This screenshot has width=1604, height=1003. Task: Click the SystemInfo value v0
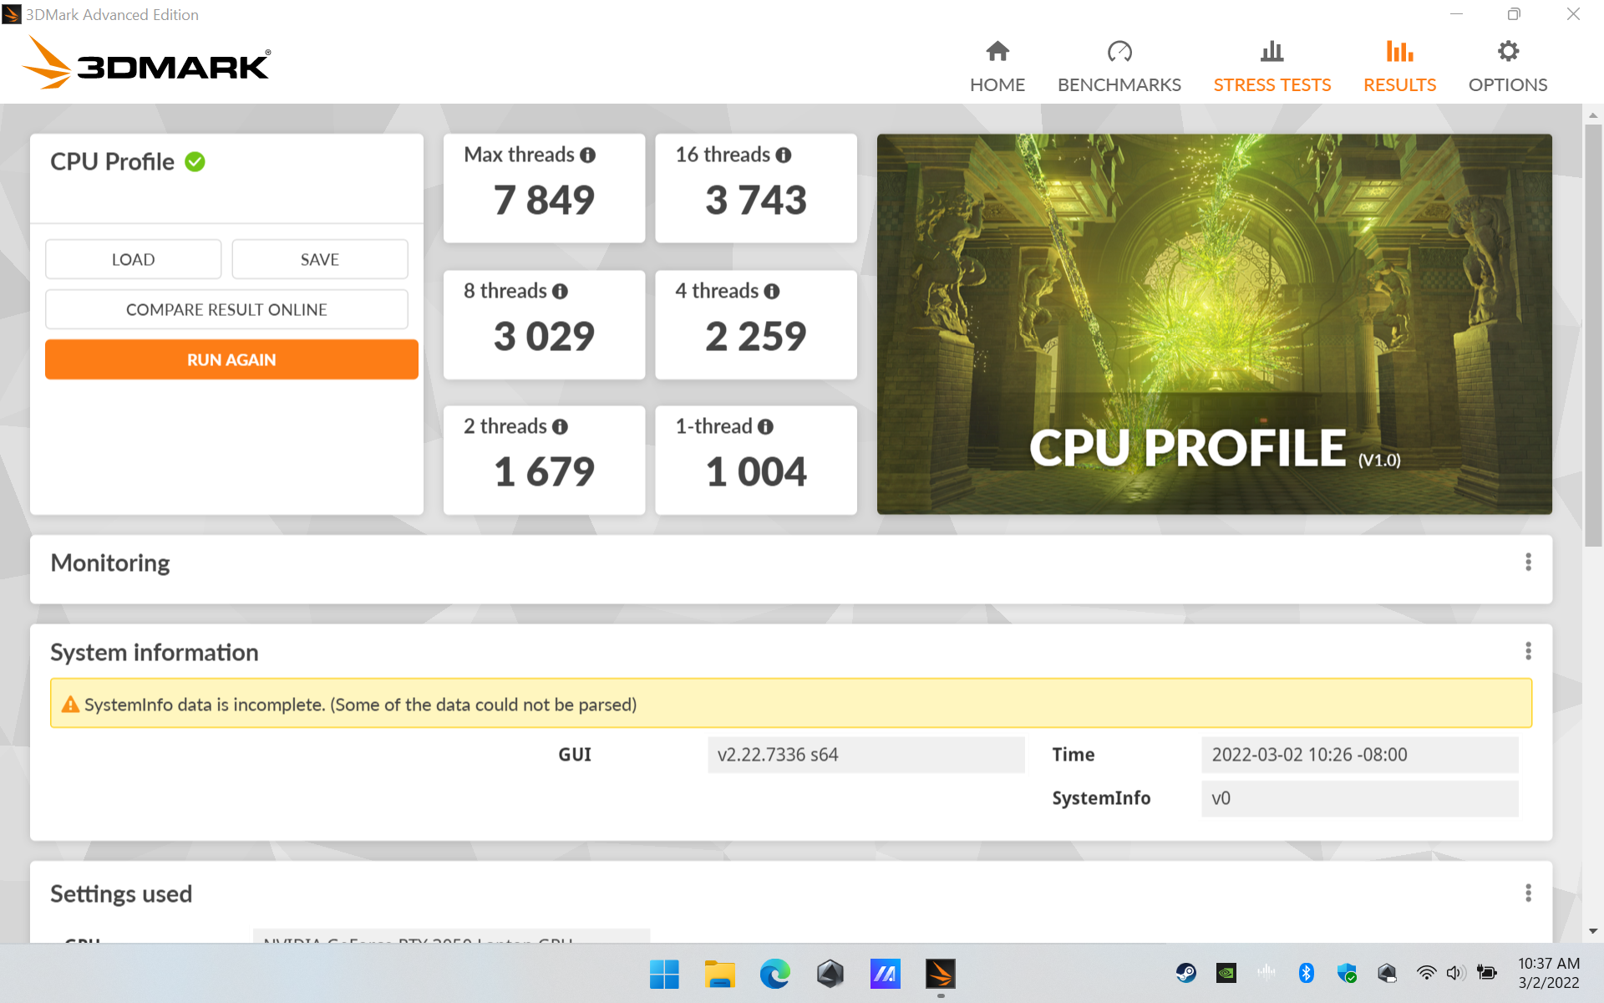(x=1359, y=798)
